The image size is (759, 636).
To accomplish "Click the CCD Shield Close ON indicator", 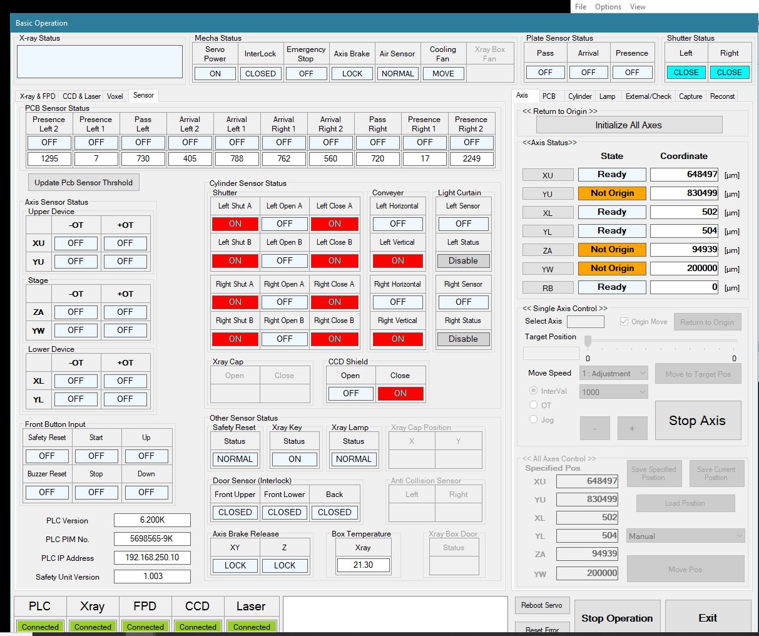I will [x=400, y=394].
